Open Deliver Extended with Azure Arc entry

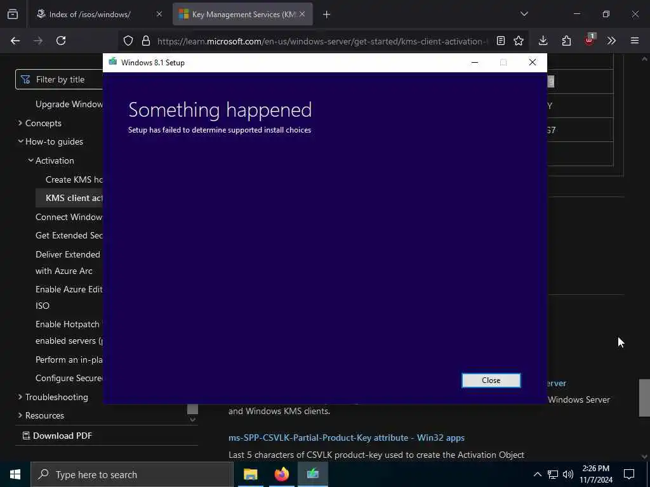[x=68, y=263]
